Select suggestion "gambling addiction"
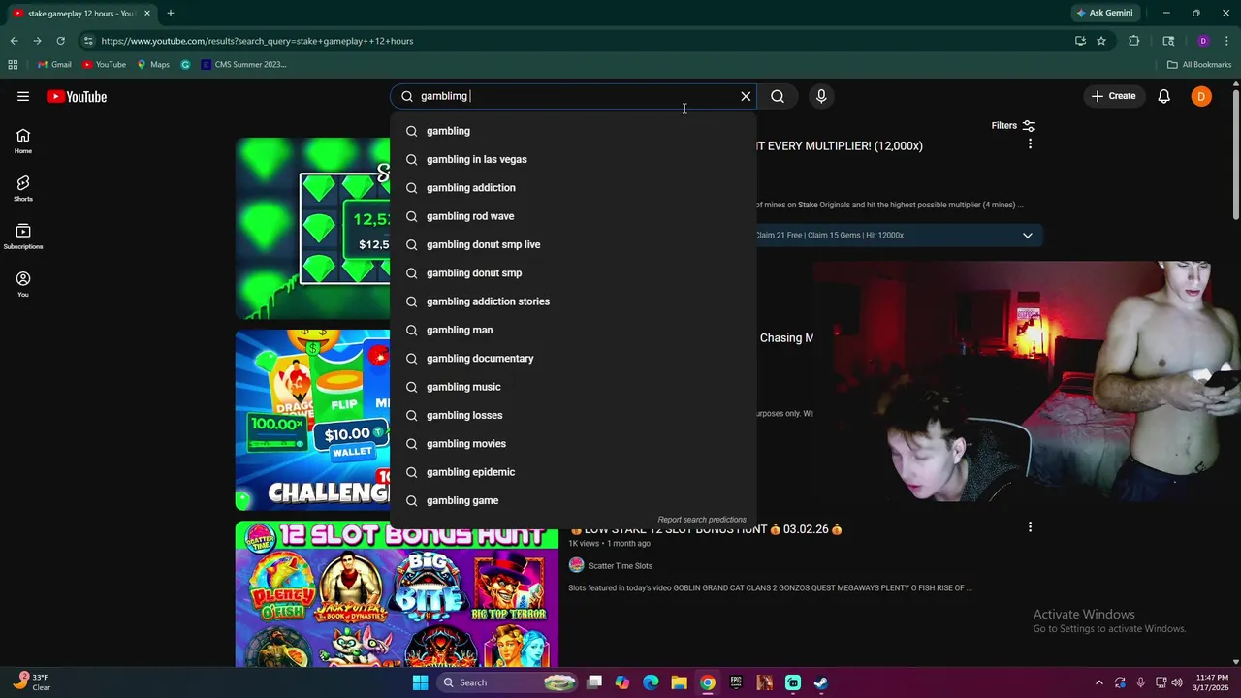This screenshot has width=1241, height=698. (573, 187)
